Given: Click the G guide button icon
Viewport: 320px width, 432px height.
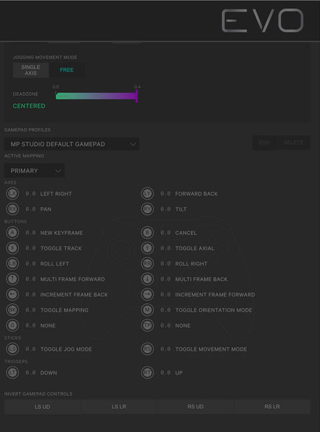Looking at the screenshot, I should click(x=13, y=325).
